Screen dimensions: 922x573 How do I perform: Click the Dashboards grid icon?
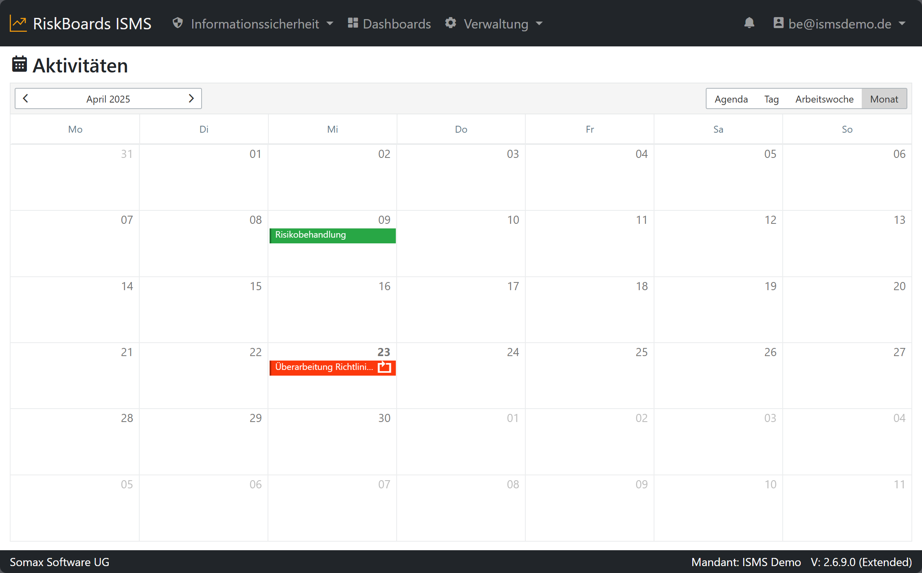(x=353, y=23)
